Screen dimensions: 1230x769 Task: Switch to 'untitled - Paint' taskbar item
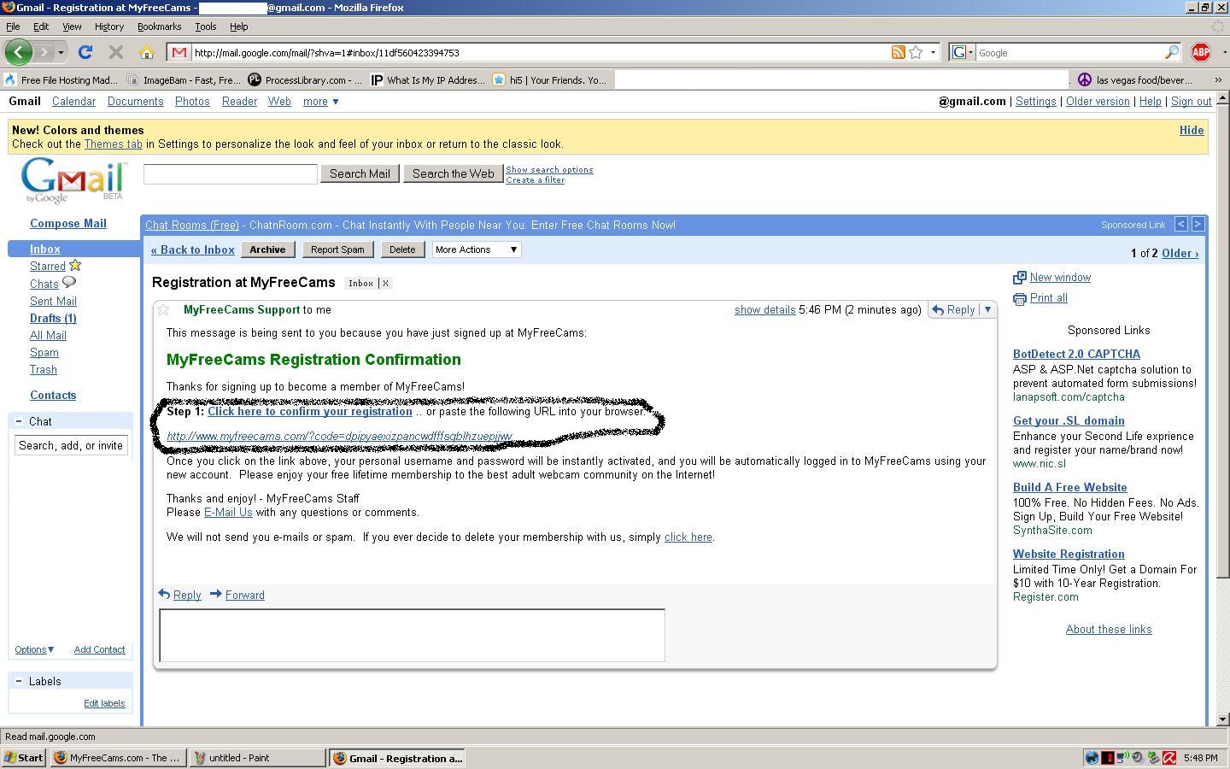click(257, 758)
